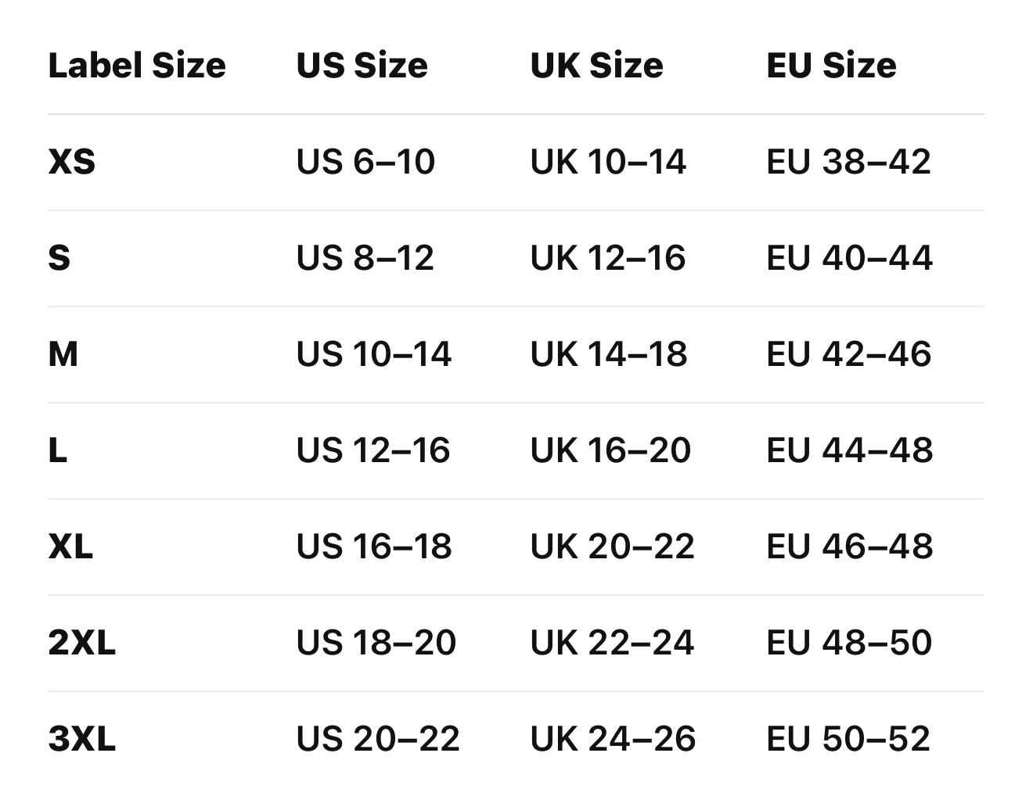Click the UK 20–22 cell
The image size is (1033, 796).
click(612, 547)
